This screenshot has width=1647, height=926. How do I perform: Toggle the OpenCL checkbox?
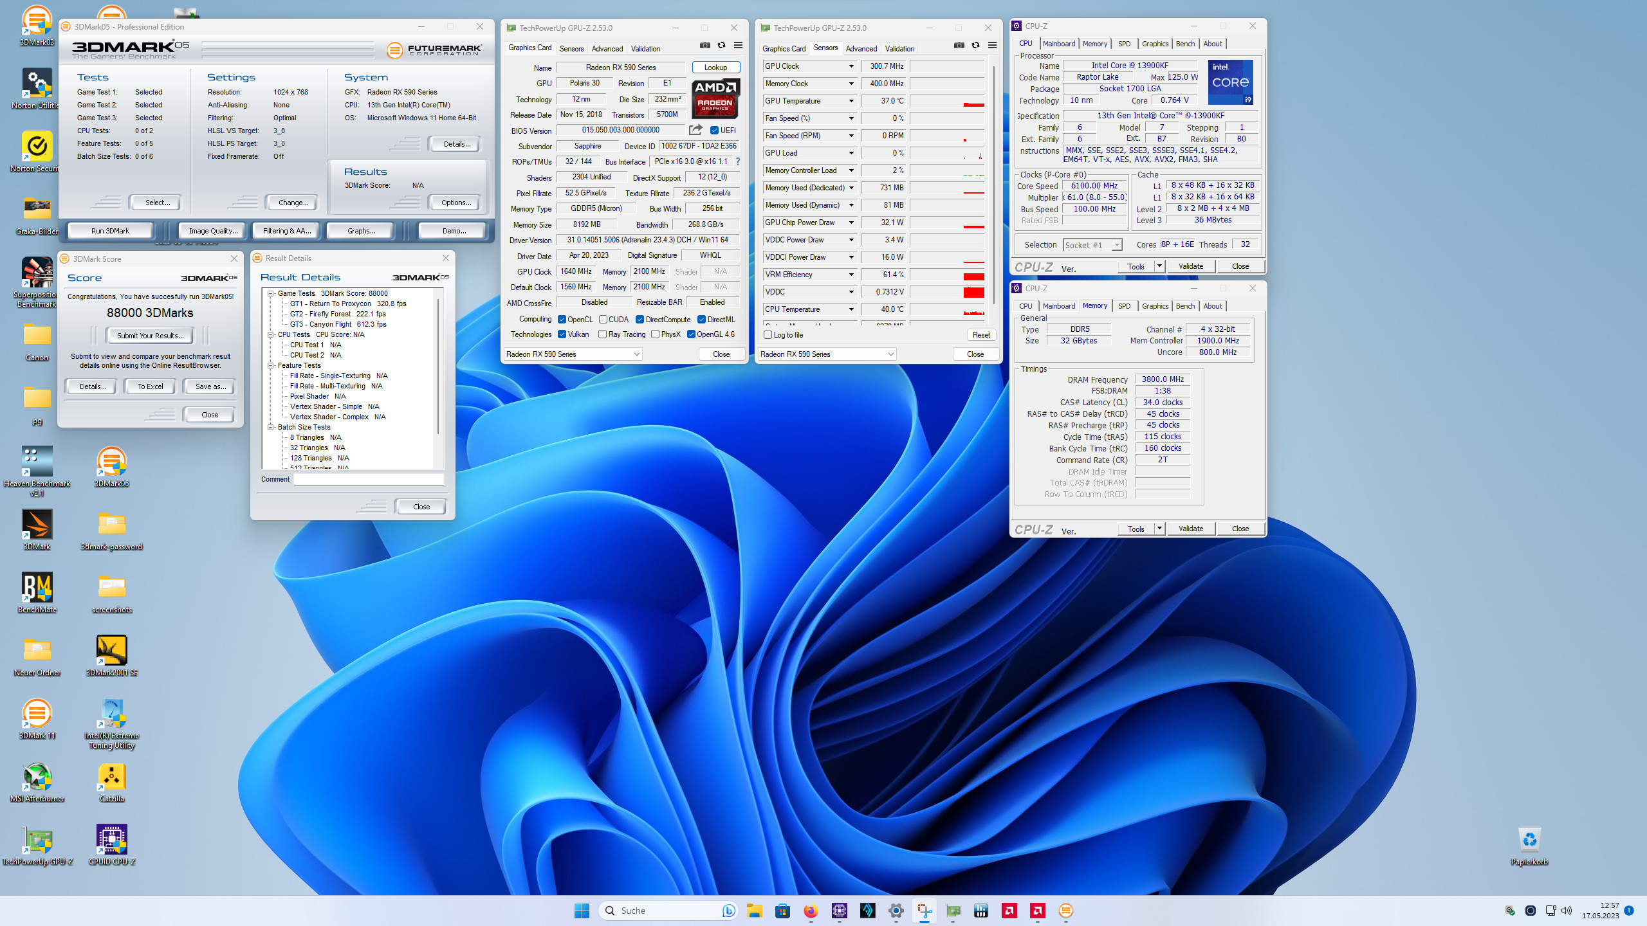(562, 320)
